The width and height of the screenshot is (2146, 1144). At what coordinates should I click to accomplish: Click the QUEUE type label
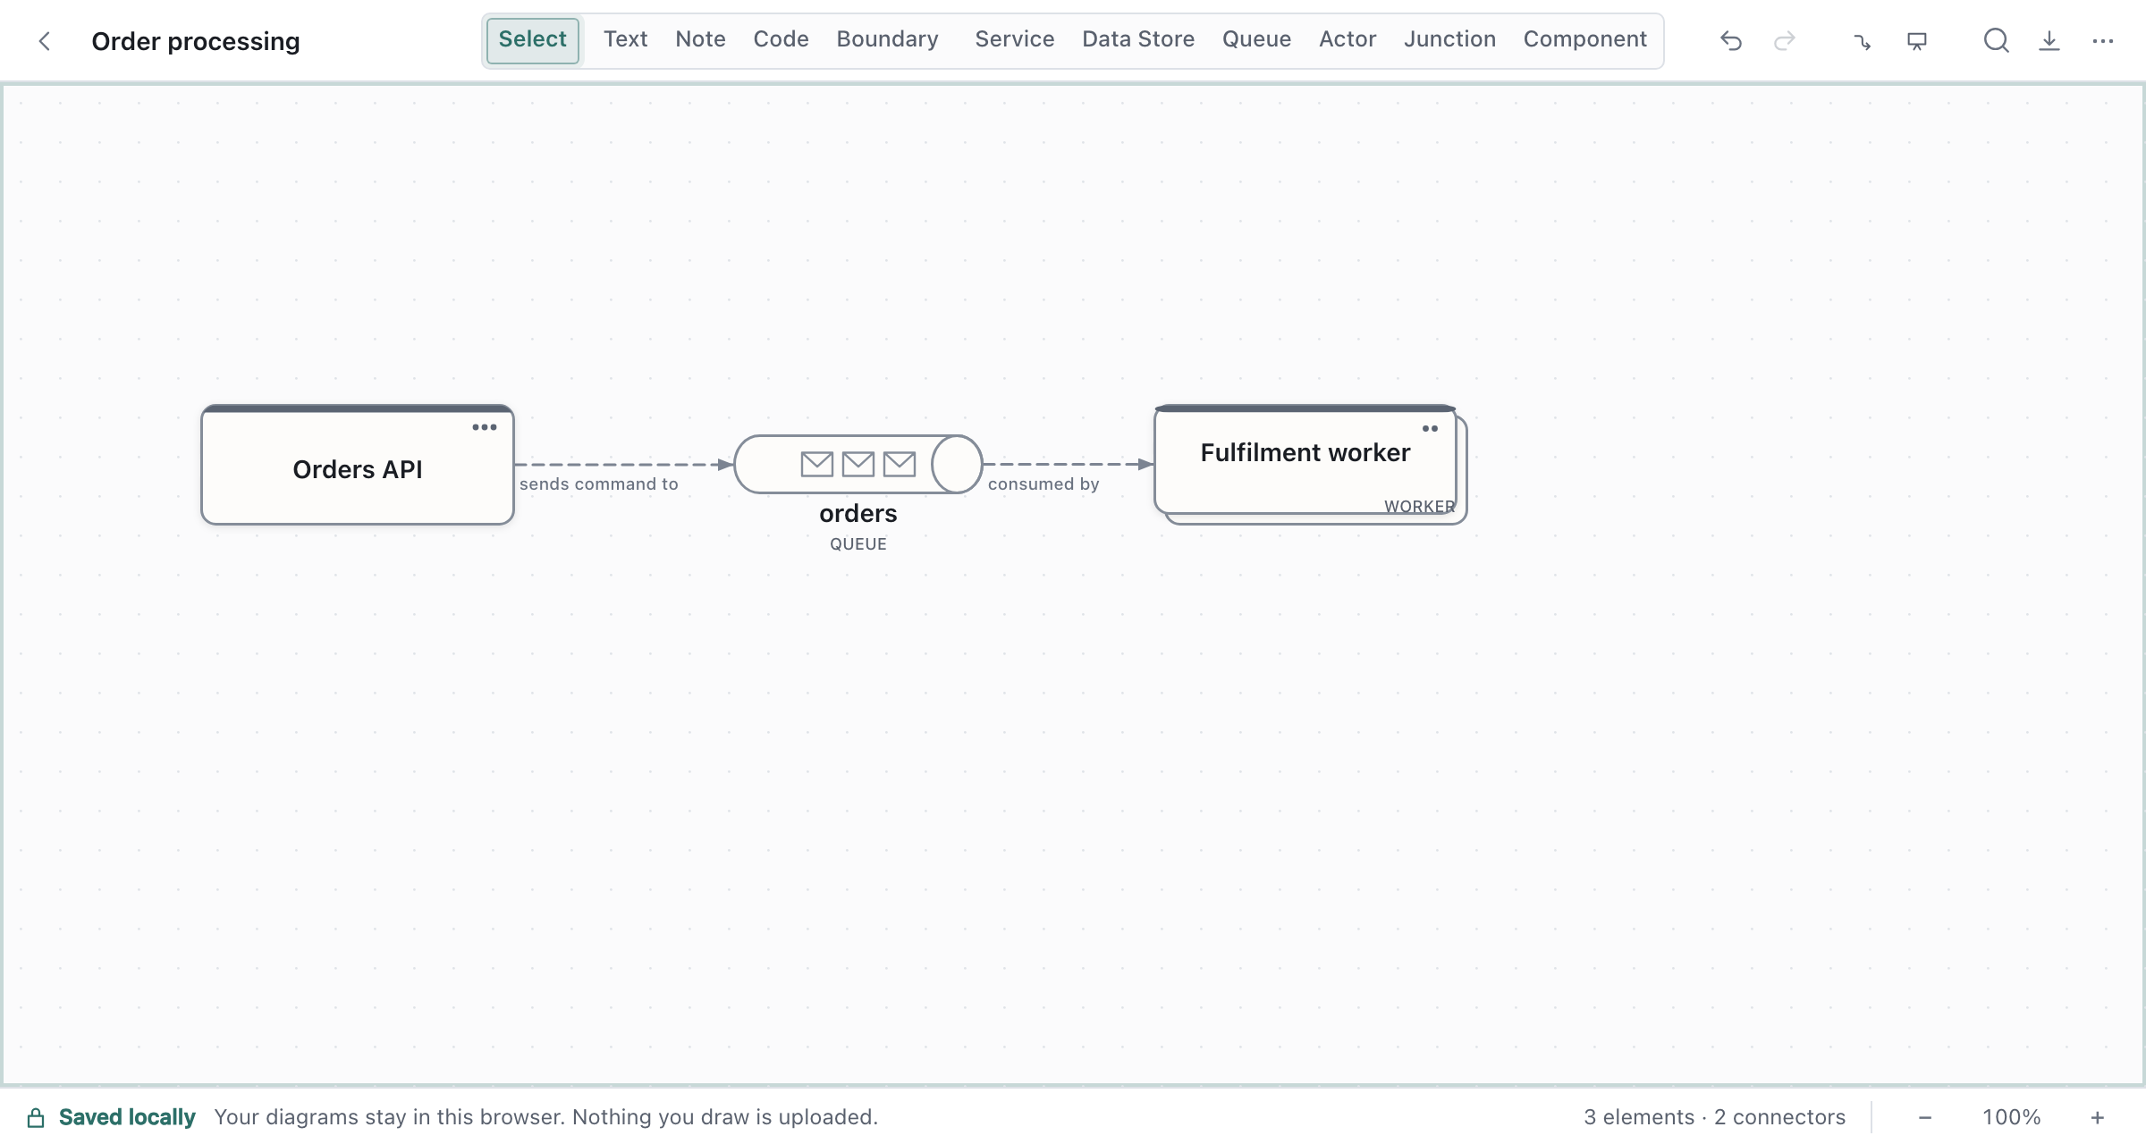click(858, 544)
